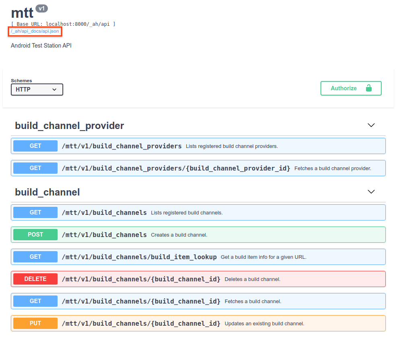Select the GET badge for fetching a build channel provider
The height and width of the screenshot is (337, 397).
click(x=35, y=168)
